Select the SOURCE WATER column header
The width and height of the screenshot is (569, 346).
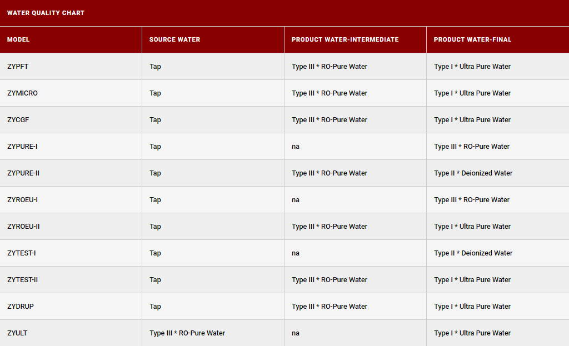tap(174, 39)
